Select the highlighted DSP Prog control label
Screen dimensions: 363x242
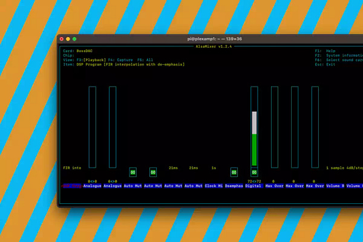pyautogui.click(x=72, y=186)
